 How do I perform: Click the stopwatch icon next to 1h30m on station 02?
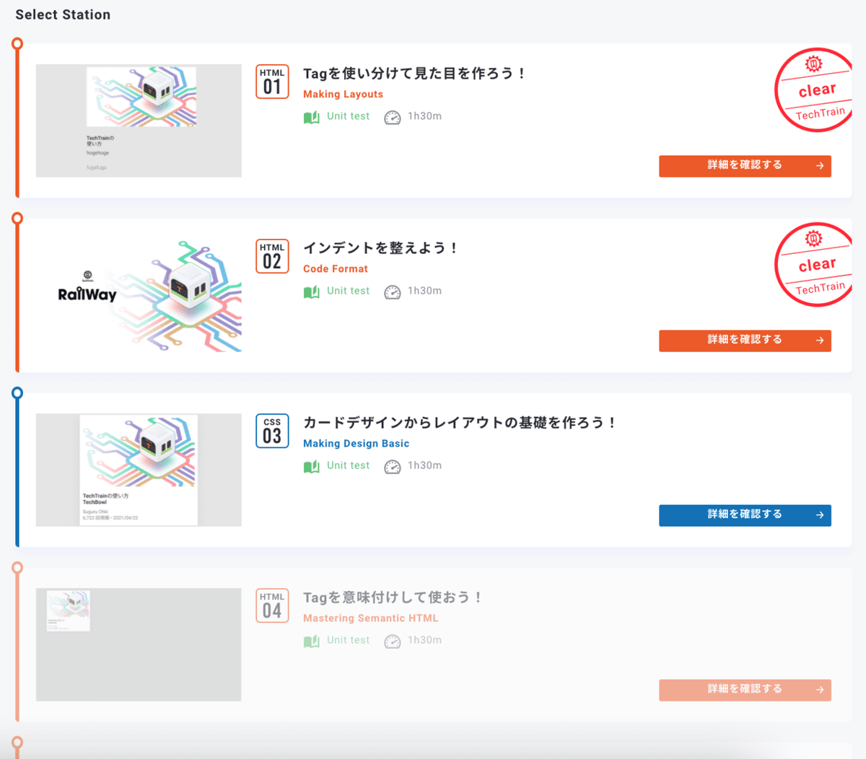pyautogui.click(x=393, y=291)
